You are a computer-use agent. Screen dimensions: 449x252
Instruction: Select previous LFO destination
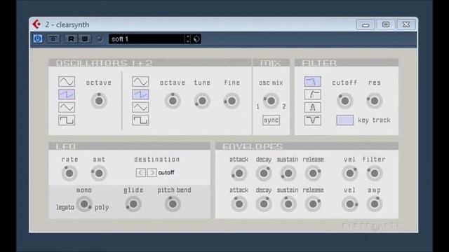[x=140, y=172]
